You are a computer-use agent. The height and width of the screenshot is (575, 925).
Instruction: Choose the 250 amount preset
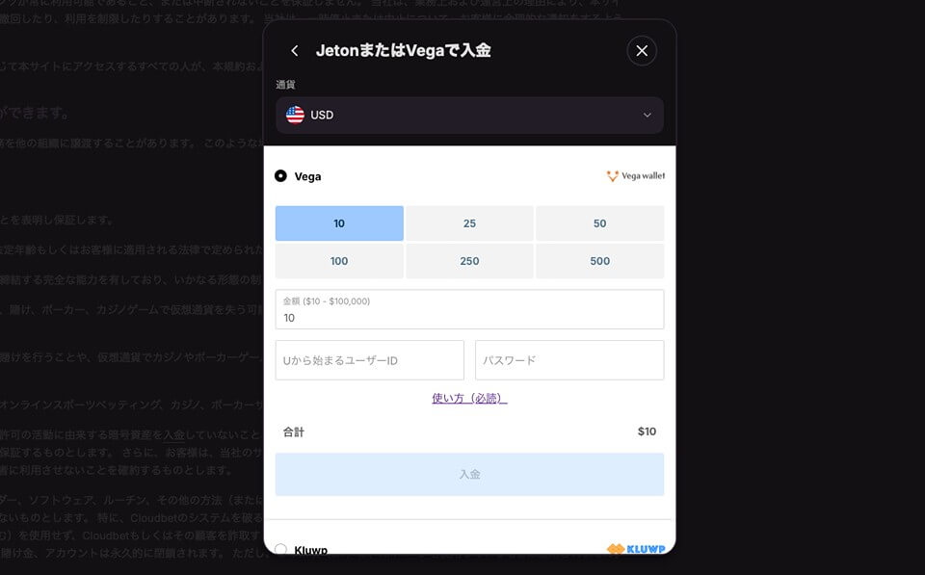point(469,261)
